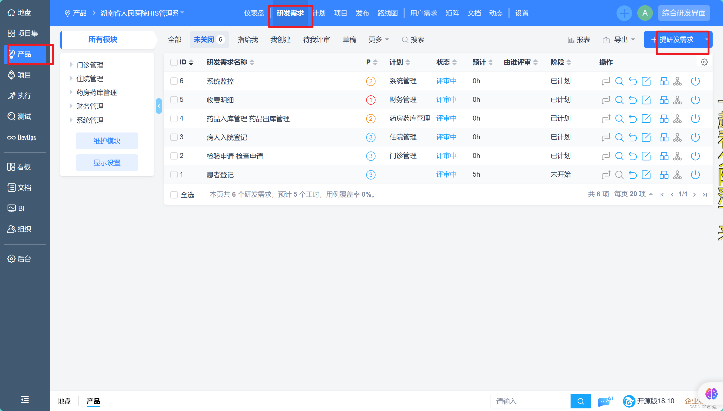Click the 维护模块 button
Image resolution: width=723 pixels, height=411 pixels.
click(x=107, y=141)
